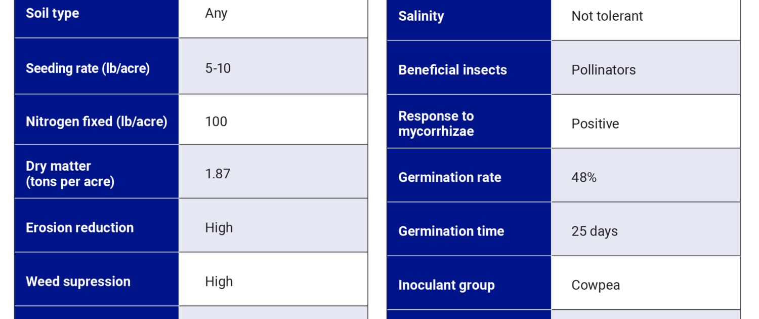Click the "48%" germination rate value

[584, 177]
